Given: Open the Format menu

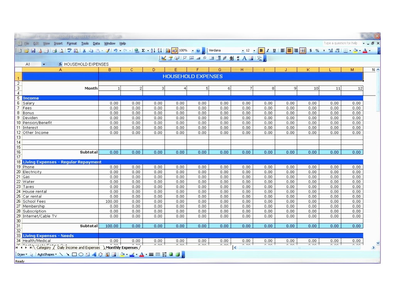Looking at the screenshot, I should [72, 44].
